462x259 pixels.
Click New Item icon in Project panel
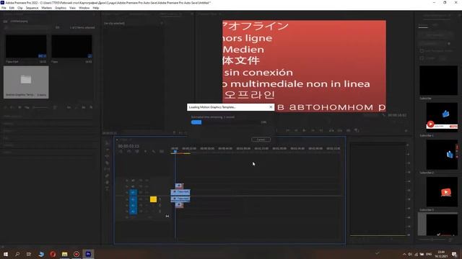[x=84, y=107]
